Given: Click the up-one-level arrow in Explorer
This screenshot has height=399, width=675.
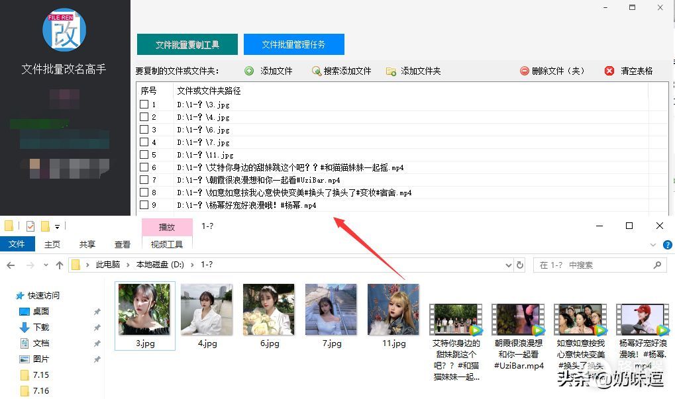Looking at the screenshot, I should coord(60,265).
